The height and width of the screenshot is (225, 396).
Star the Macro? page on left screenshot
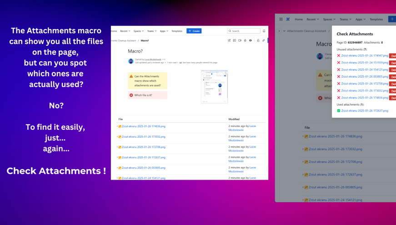click(245, 40)
